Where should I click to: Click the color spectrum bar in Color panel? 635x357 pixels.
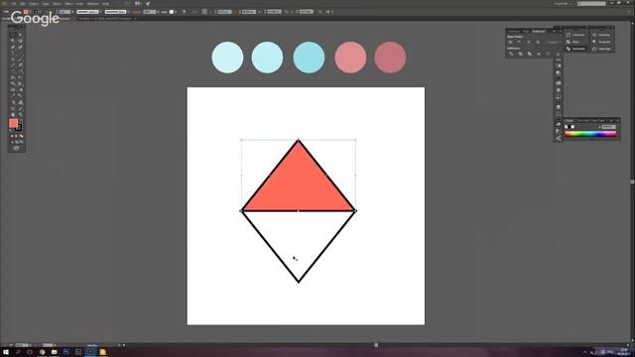[590, 134]
